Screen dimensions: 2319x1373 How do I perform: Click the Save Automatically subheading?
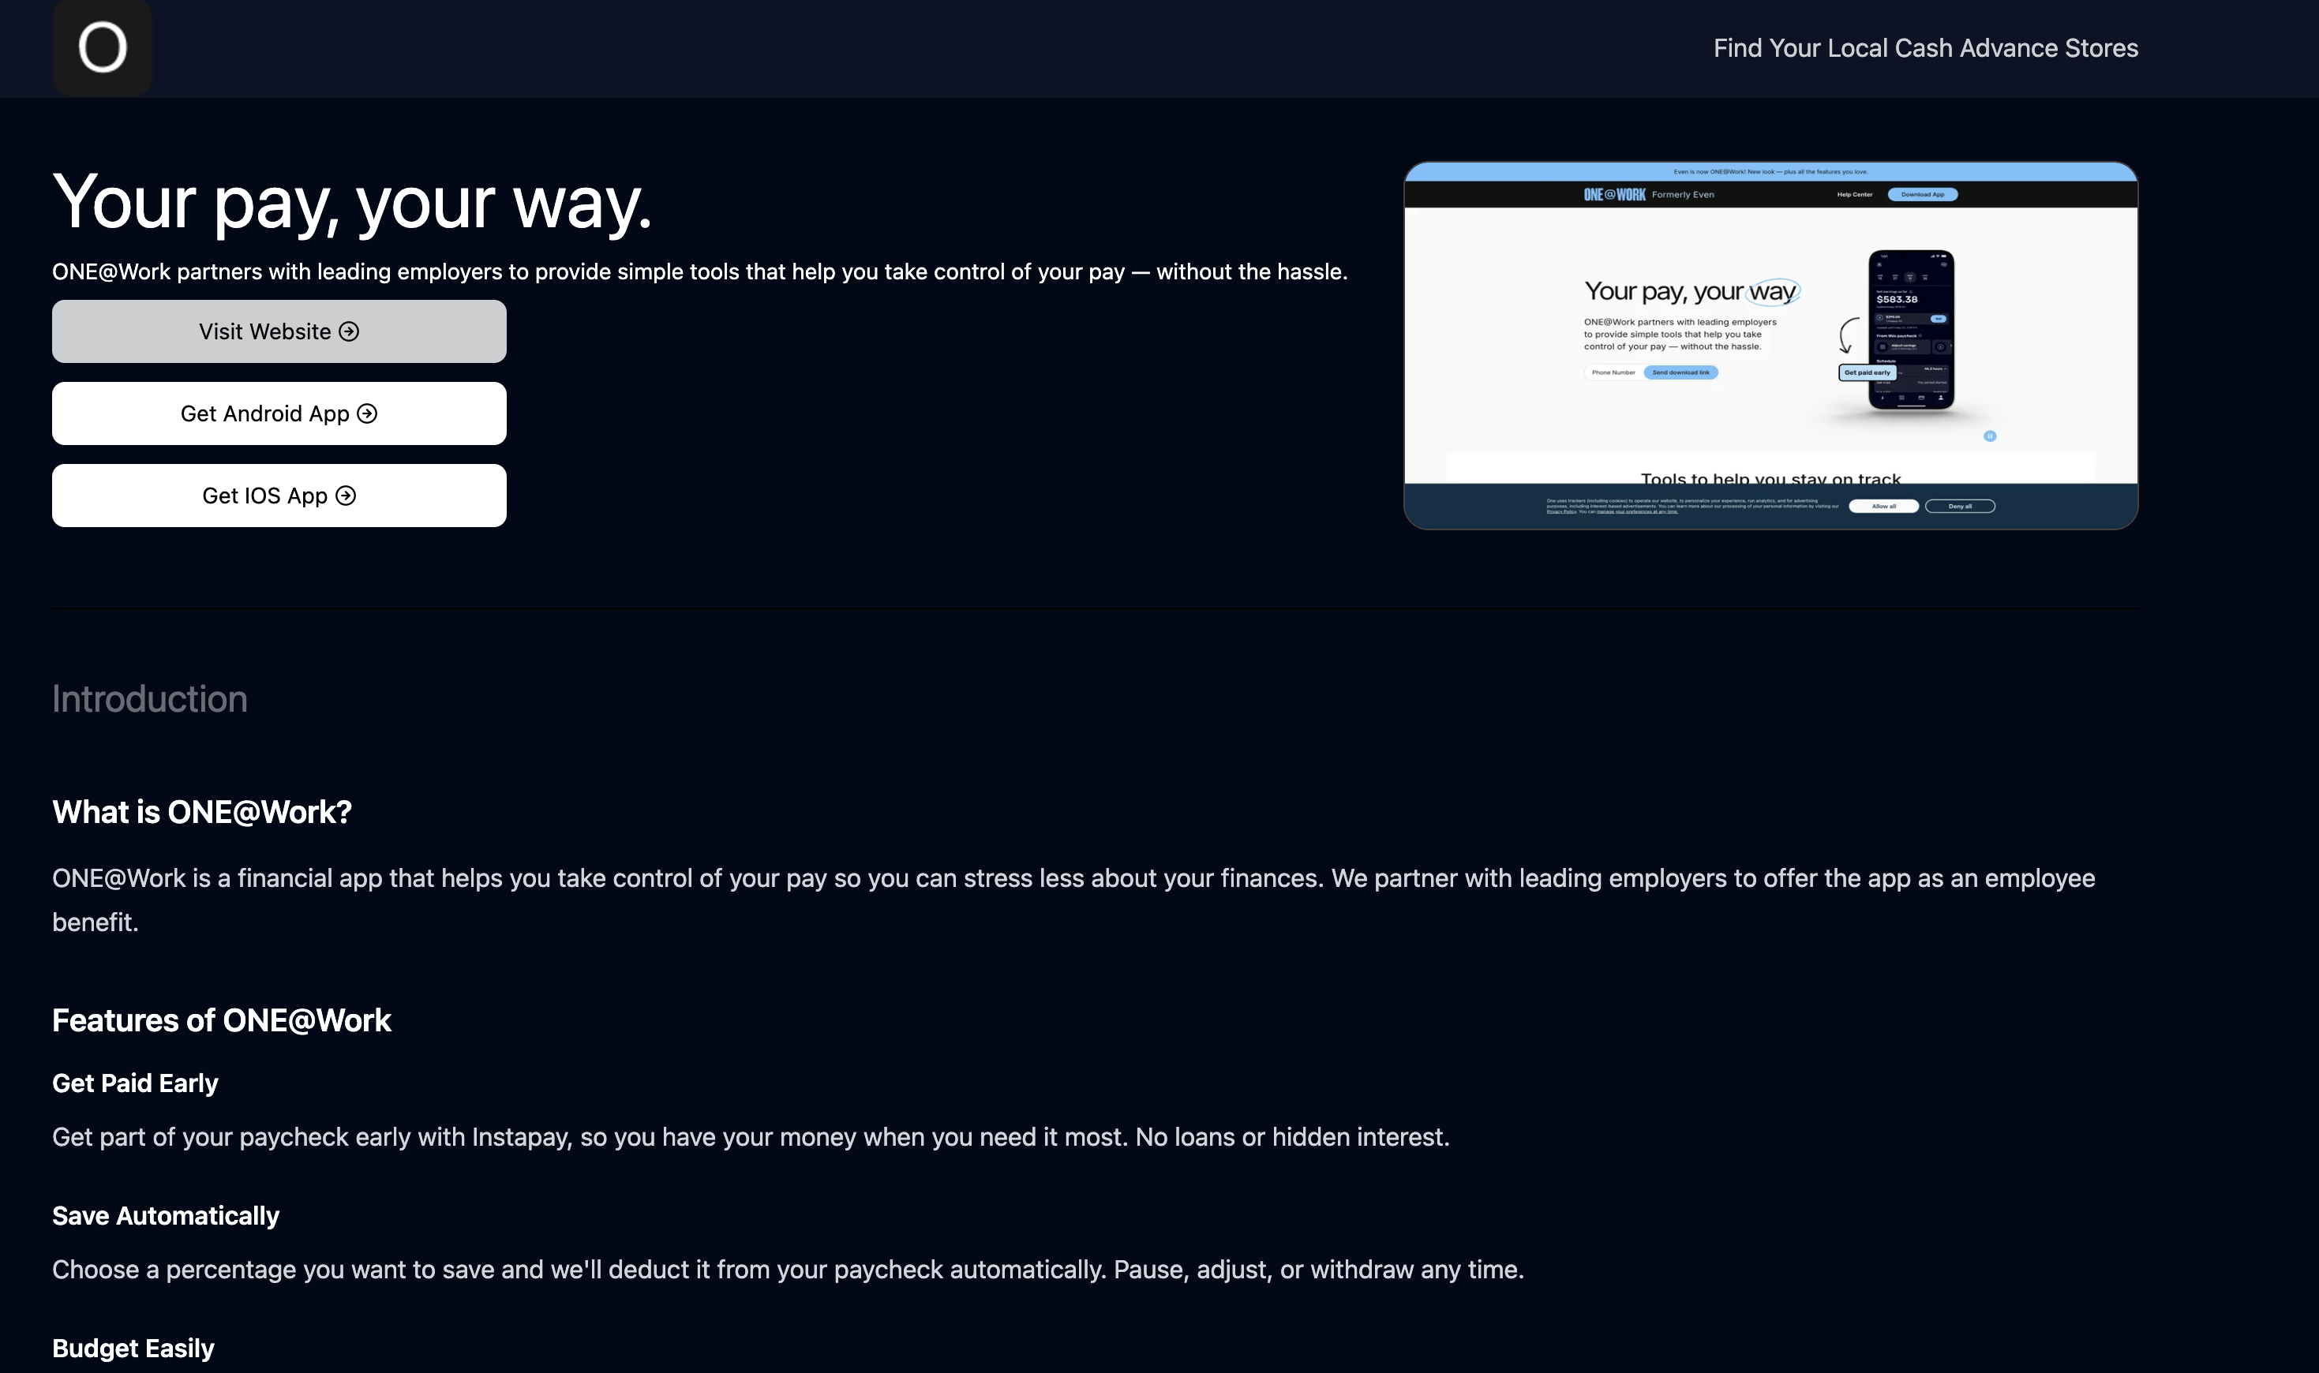(166, 1216)
